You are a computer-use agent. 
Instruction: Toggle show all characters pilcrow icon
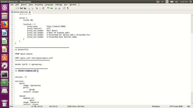(68, 8)
